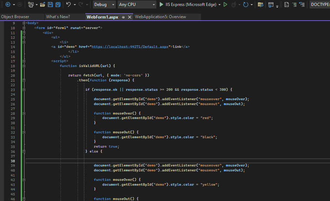Click the Navigate Backward arrow icon
The height and width of the screenshot is (201, 330).
(x=8, y=5)
